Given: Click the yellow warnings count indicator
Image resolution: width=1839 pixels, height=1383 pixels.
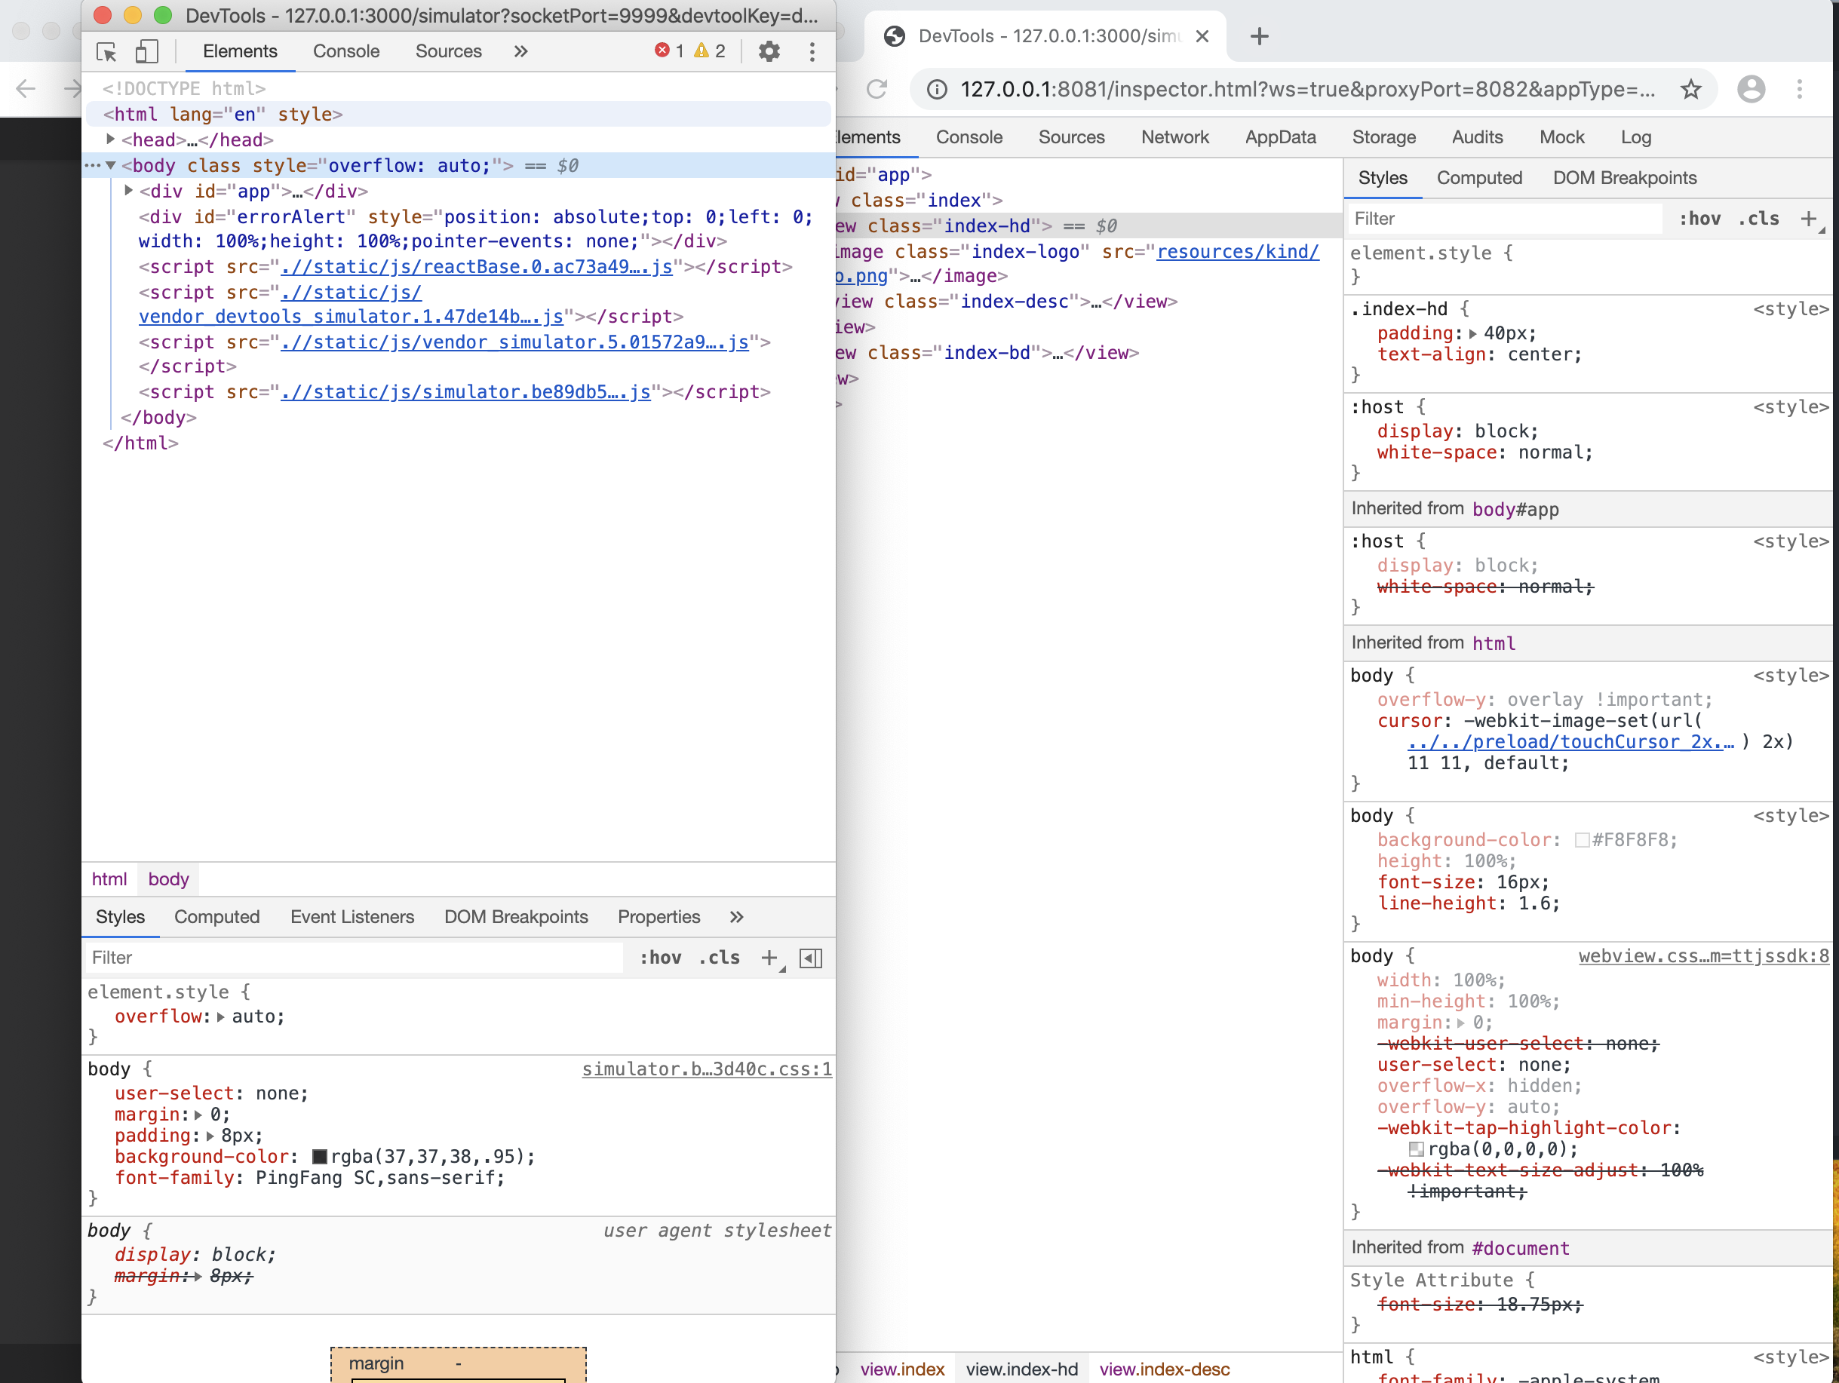Looking at the screenshot, I should click(710, 51).
